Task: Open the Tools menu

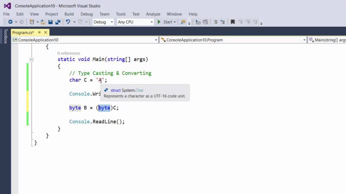Action: pyautogui.click(x=121, y=14)
